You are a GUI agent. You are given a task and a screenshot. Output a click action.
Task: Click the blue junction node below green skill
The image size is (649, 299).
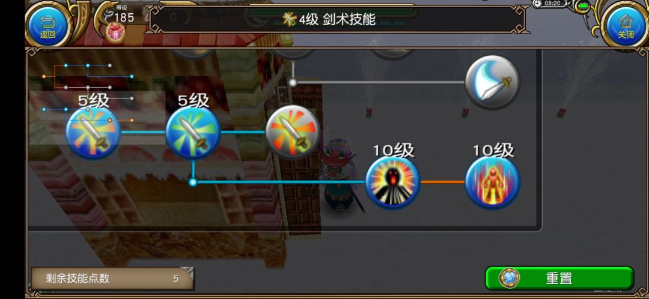click(193, 182)
